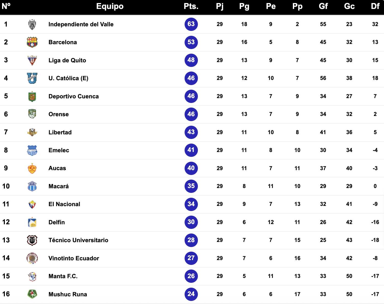Screen dimensions: 384x304
Task: Open the El Nacional team link
Action: tap(64, 204)
